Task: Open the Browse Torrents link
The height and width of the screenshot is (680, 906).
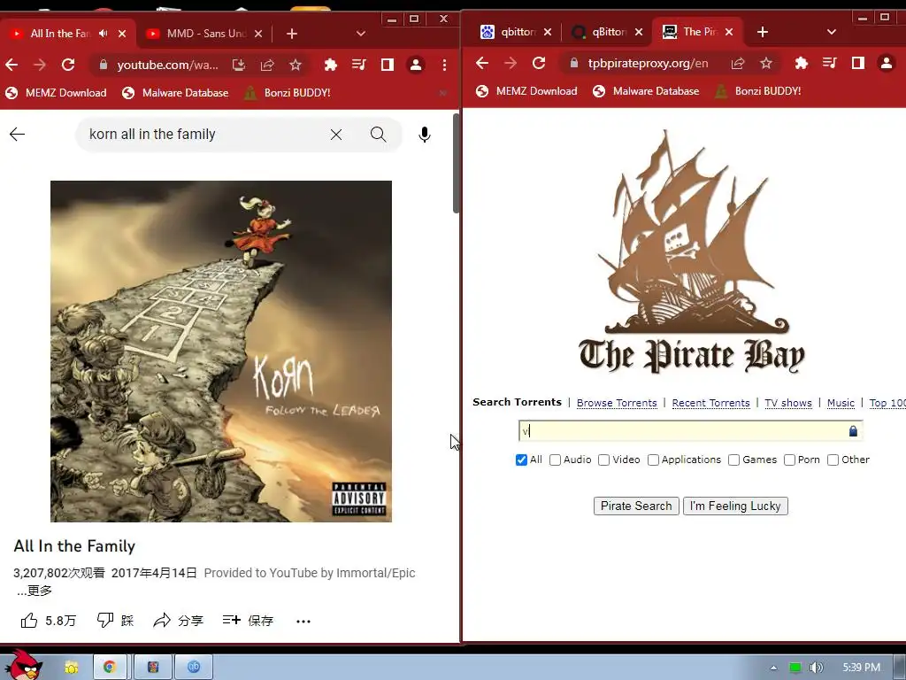Action: coord(617,403)
